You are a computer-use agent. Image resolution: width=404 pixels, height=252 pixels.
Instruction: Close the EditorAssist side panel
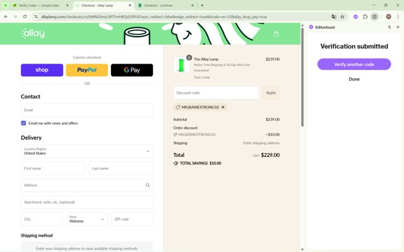pyautogui.click(x=398, y=27)
